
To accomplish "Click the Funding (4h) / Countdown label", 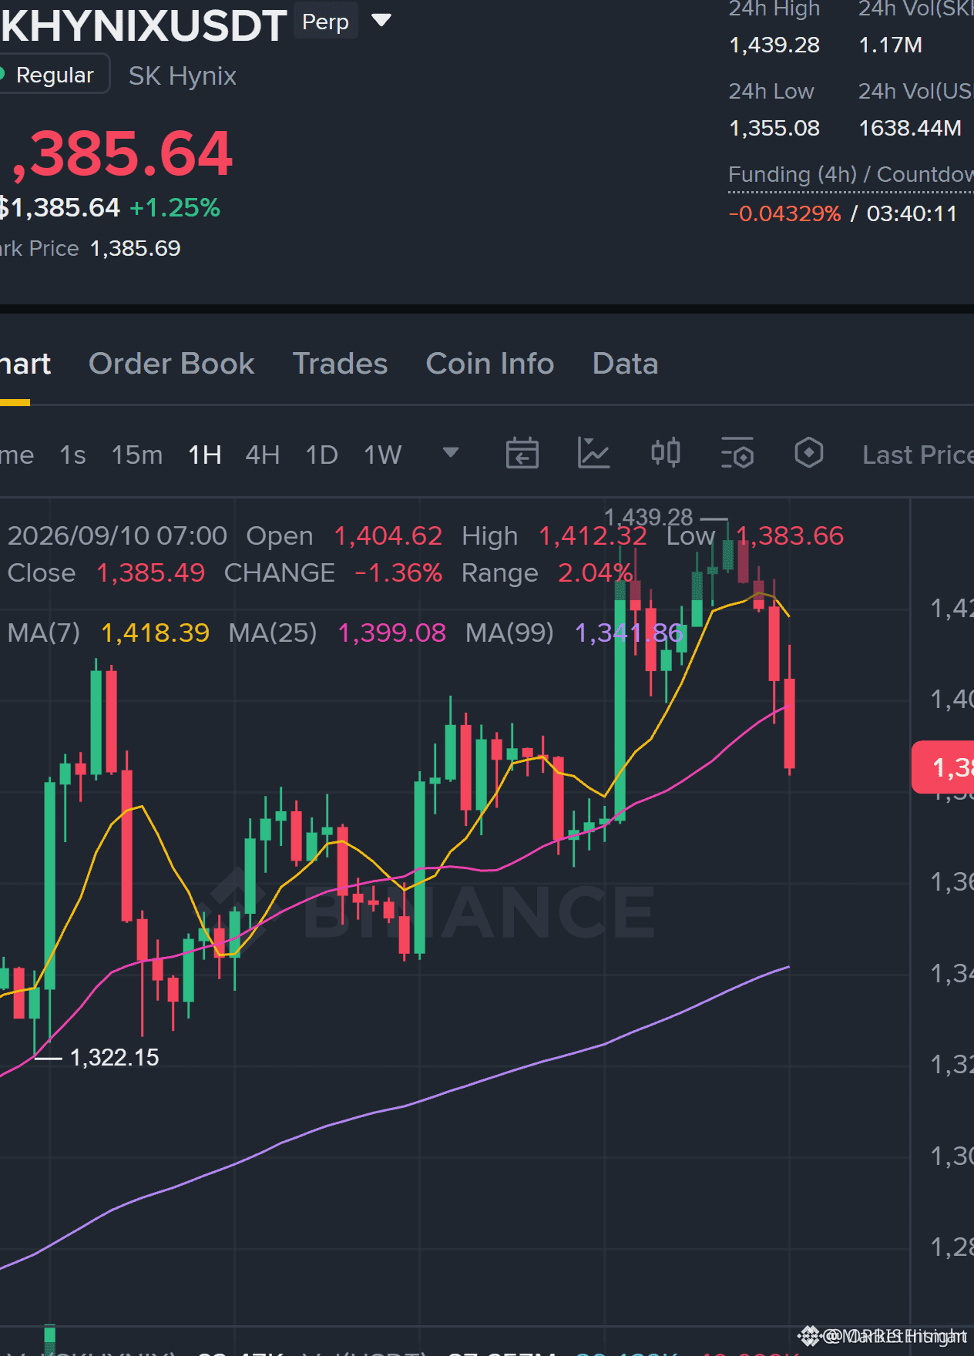I will click(851, 174).
